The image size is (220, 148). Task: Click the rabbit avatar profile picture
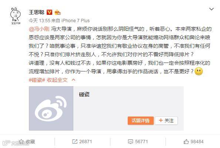coord(15,16)
